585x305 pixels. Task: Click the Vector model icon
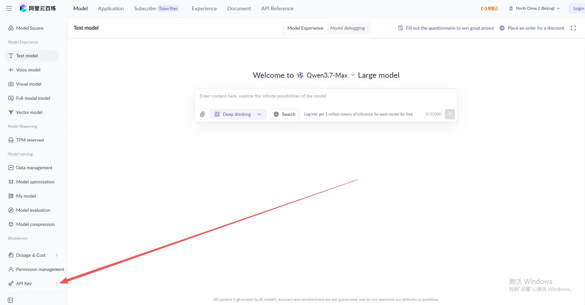tap(11, 112)
